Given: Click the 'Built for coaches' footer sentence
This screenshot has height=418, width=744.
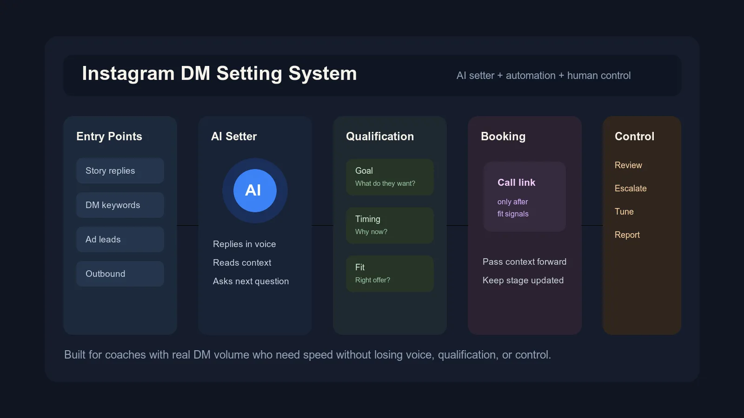Looking at the screenshot, I should (x=307, y=355).
